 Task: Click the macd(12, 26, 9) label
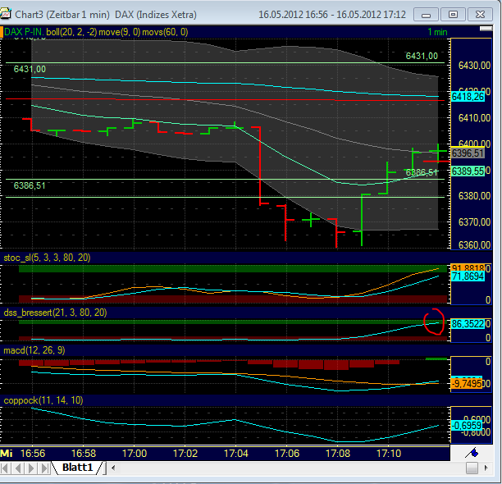pyautogui.click(x=34, y=350)
